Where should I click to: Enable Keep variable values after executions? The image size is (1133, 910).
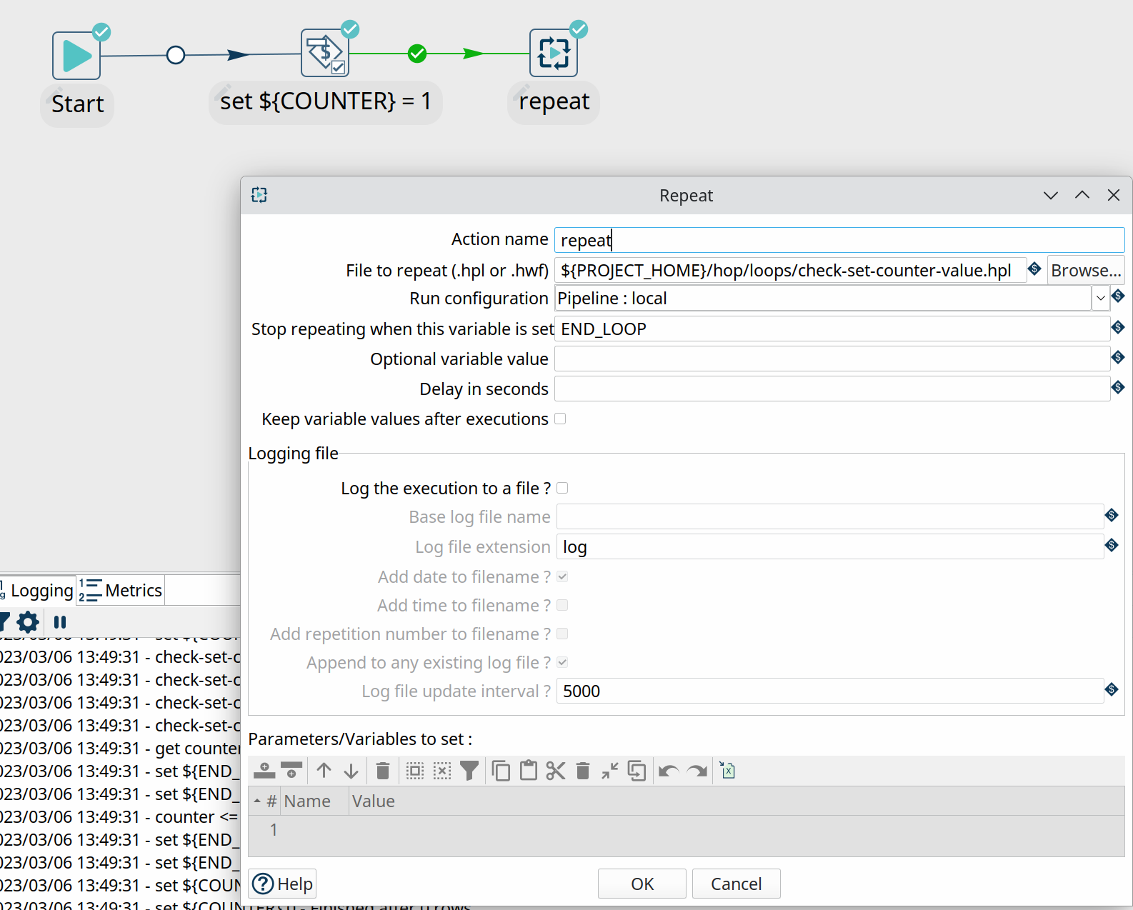[561, 419]
